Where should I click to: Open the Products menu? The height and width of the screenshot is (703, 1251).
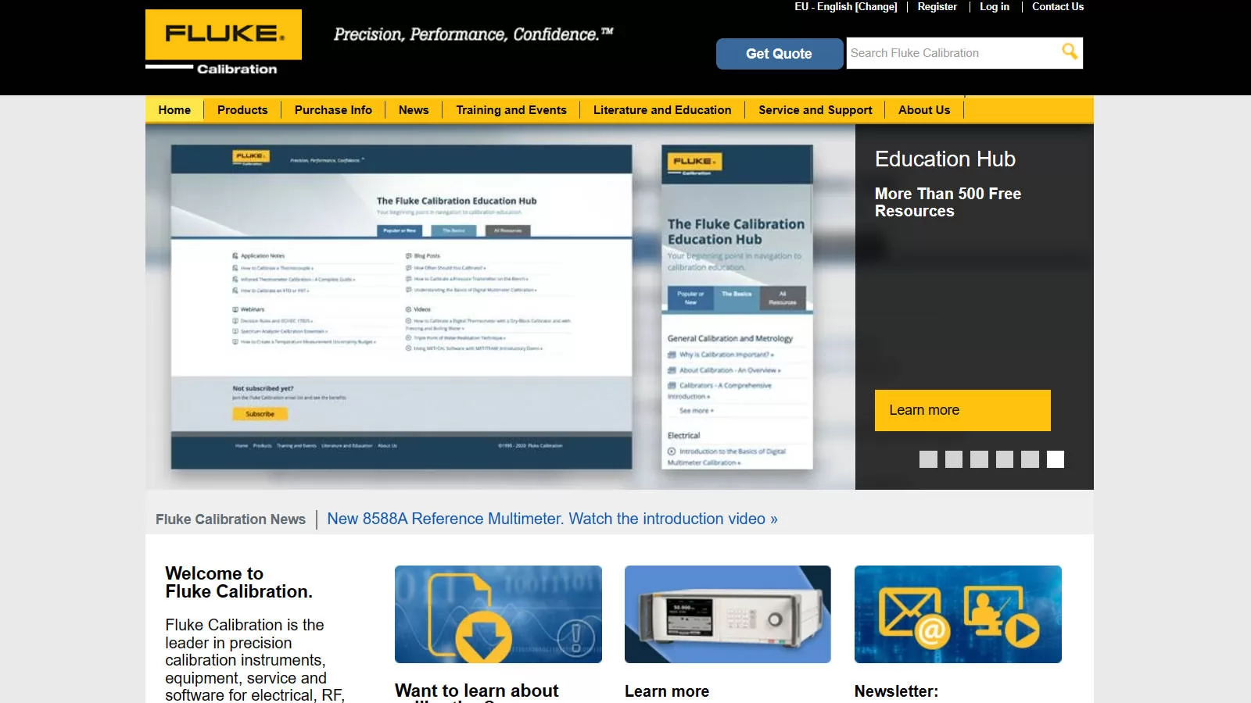tap(242, 110)
